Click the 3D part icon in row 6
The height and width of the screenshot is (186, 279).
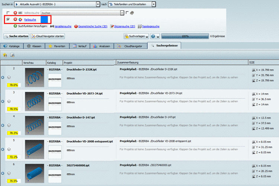[9, 173]
